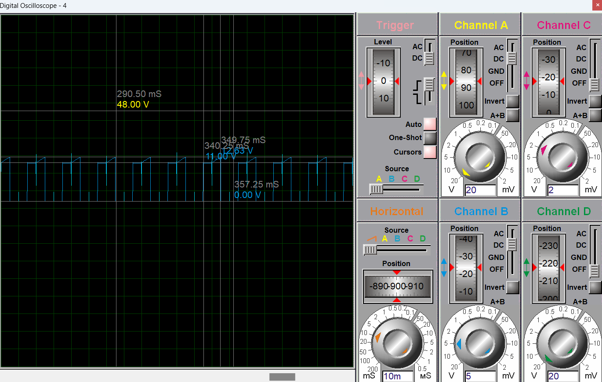This screenshot has height=382, width=602.
Task: Click the pink Channel C position arrows
Action: click(526, 81)
